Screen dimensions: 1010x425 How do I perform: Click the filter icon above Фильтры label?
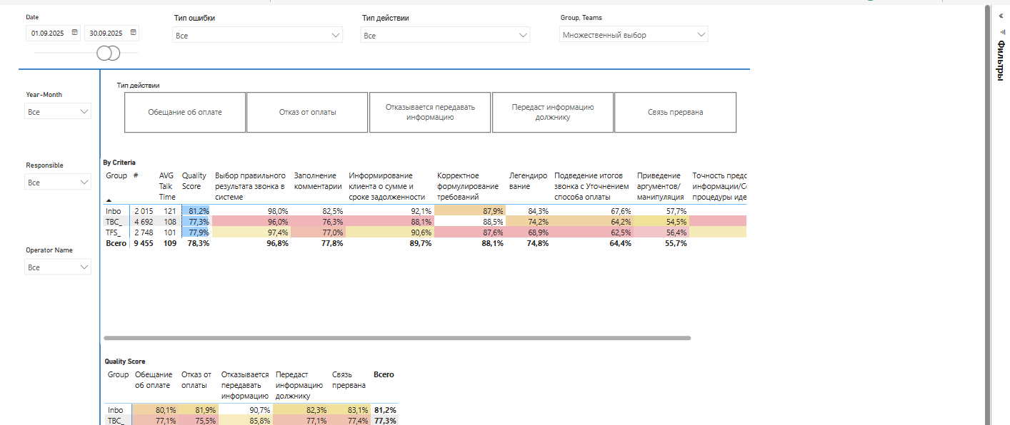[1001, 32]
